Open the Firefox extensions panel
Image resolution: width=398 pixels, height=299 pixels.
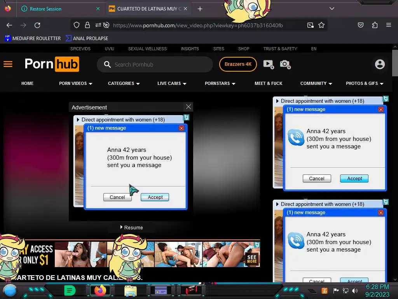[x=375, y=25]
